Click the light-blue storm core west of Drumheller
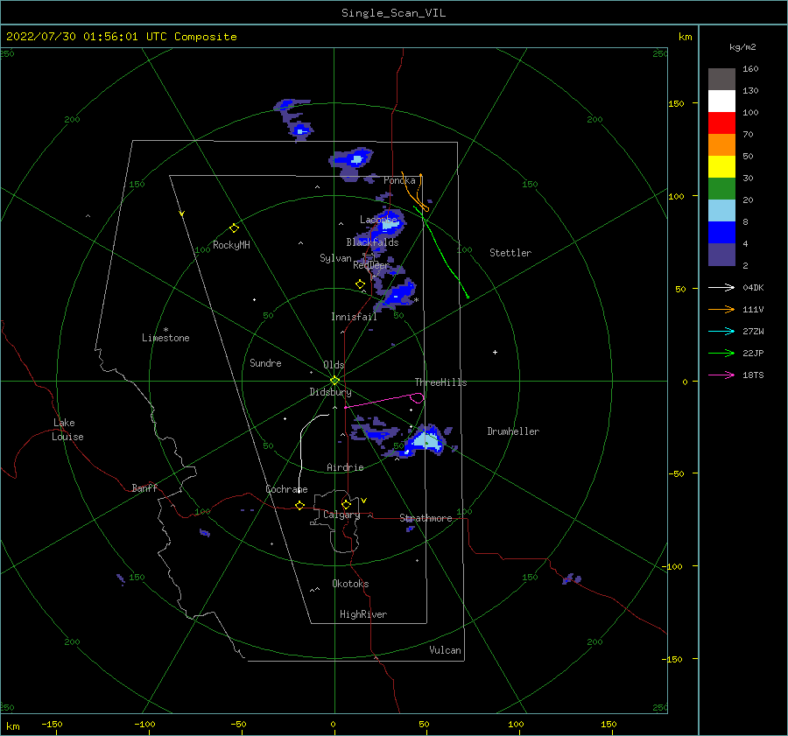Image resolution: width=788 pixels, height=736 pixels. [x=426, y=441]
